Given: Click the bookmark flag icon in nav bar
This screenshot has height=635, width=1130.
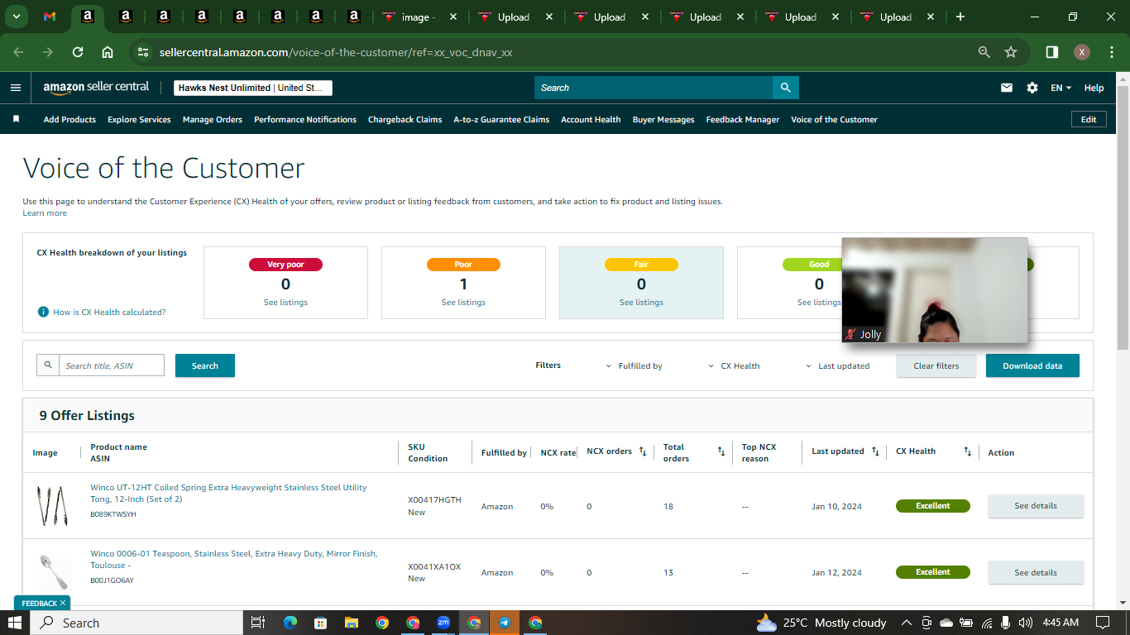Looking at the screenshot, I should coord(16,119).
